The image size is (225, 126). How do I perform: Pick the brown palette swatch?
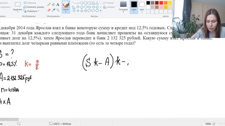[157, 7]
